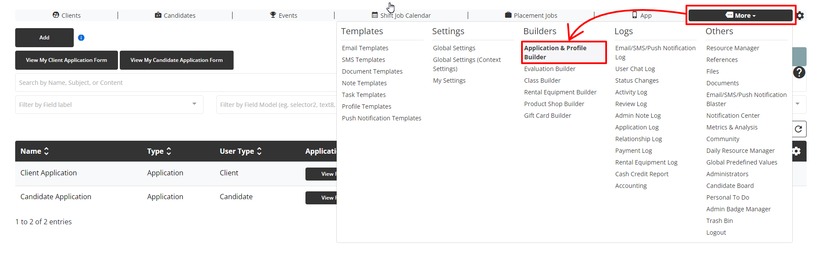The width and height of the screenshot is (817, 268).
Task: Open Resource Manager
Action: 732,48
